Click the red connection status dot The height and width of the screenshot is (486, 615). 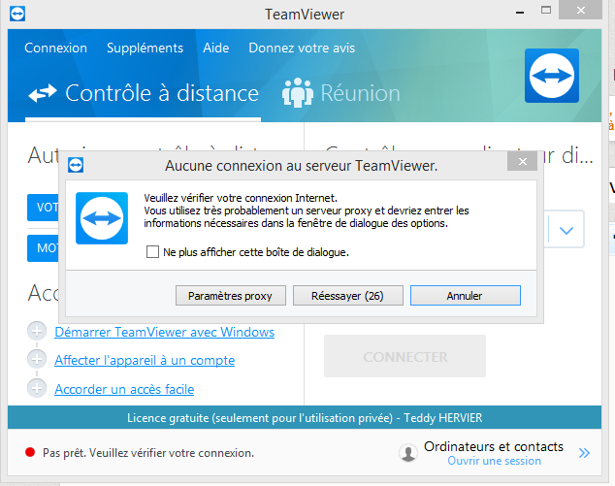tap(30, 452)
